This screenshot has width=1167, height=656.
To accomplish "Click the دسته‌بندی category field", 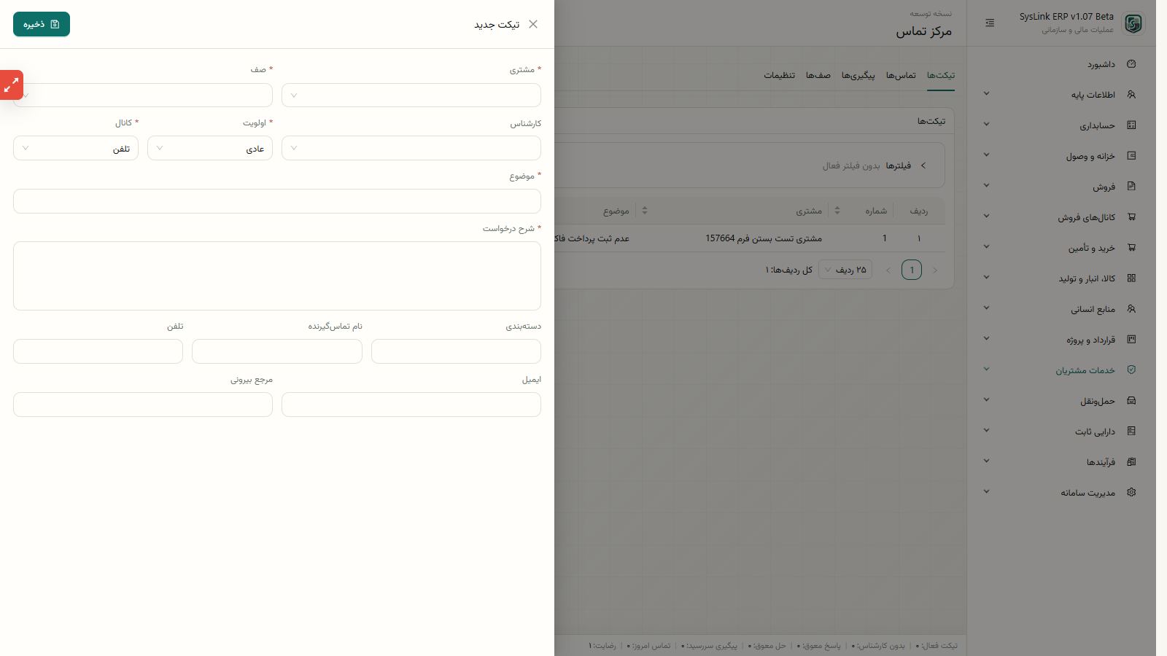I will 456,351.
